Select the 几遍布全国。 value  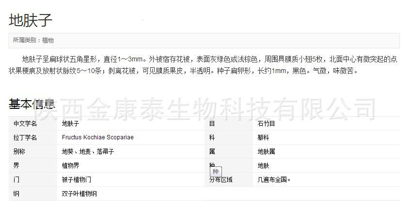(x=274, y=179)
